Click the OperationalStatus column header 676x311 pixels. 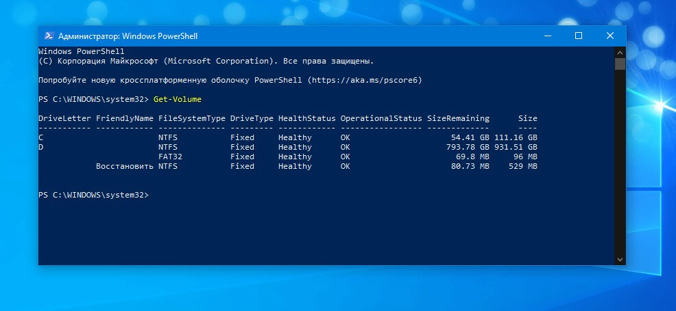(x=381, y=118)
